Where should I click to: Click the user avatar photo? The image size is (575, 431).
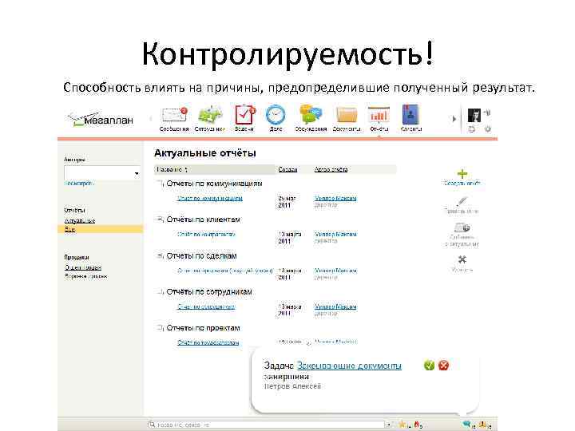(474, 116)
